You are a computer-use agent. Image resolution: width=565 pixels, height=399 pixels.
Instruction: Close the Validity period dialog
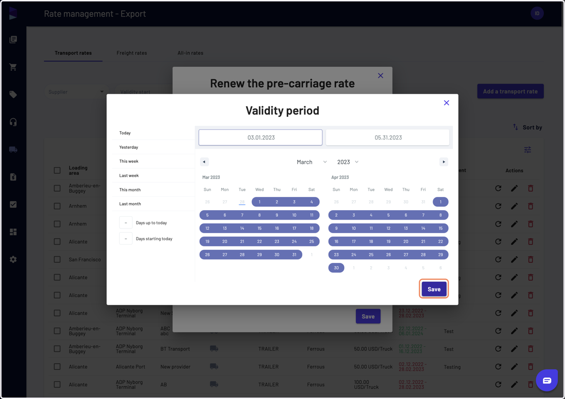(446, 103)
